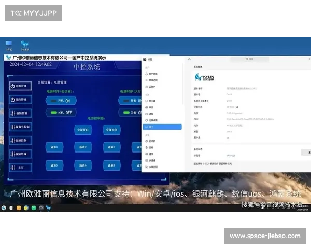Switch power channel 通道6
Screen dimensions: 311x249
(83, 165)
